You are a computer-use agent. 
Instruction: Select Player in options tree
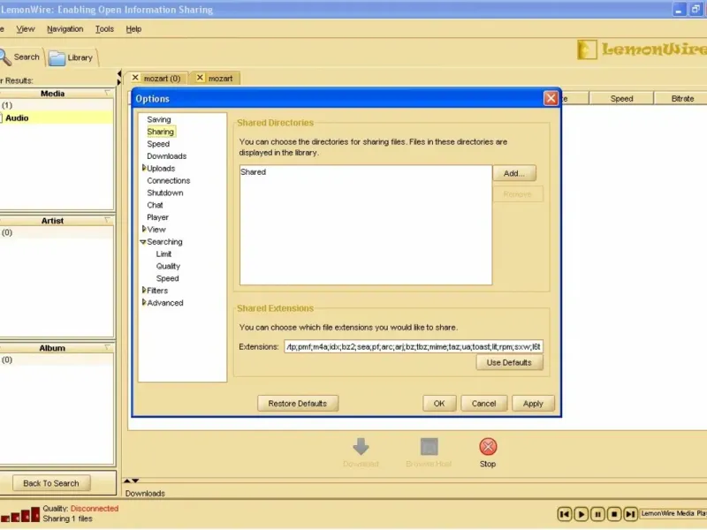pos(157,216)
